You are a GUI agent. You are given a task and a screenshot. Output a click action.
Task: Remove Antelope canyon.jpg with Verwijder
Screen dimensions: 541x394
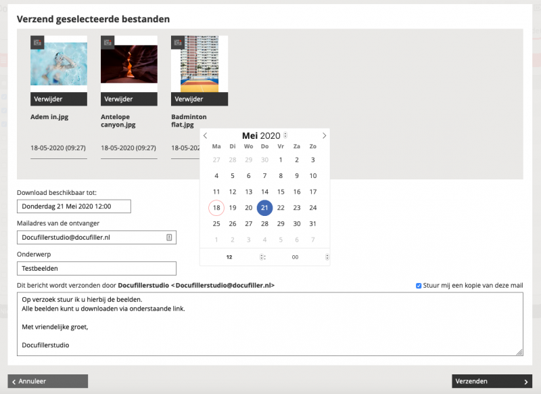[x=128, y=99]
